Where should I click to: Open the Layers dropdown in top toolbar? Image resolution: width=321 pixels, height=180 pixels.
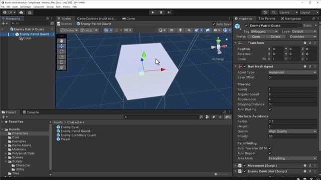coord(288,12)
